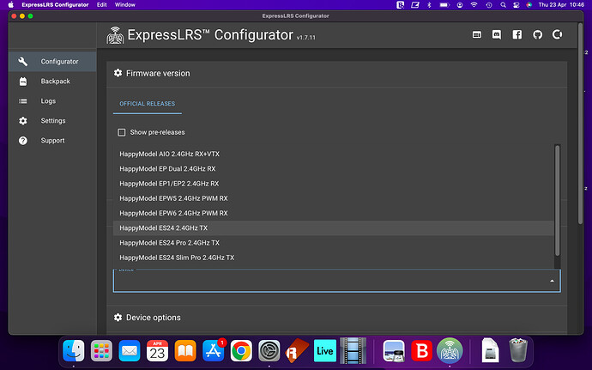Open the Settings sidebar item
The height and width of the screenshot is (370, 592).
[52, 121]
